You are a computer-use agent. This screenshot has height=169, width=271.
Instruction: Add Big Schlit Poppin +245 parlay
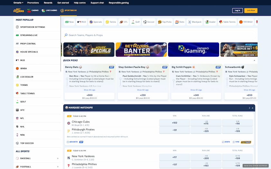point(196,96)
